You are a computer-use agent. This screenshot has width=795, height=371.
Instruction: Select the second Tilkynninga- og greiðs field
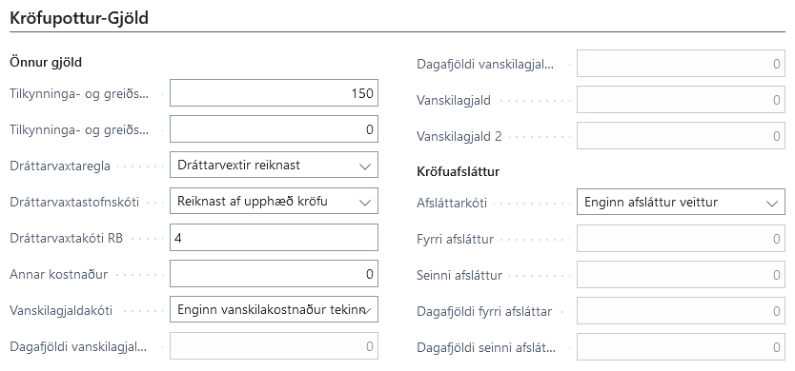(x=274, y=129)
